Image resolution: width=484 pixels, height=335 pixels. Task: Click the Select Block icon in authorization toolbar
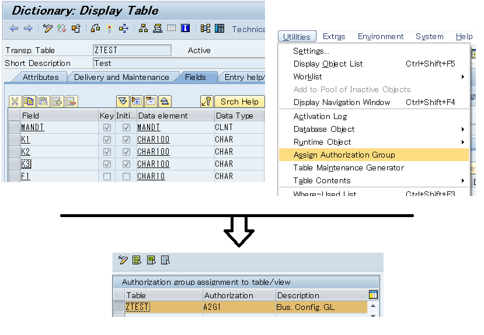pos(151,260)
